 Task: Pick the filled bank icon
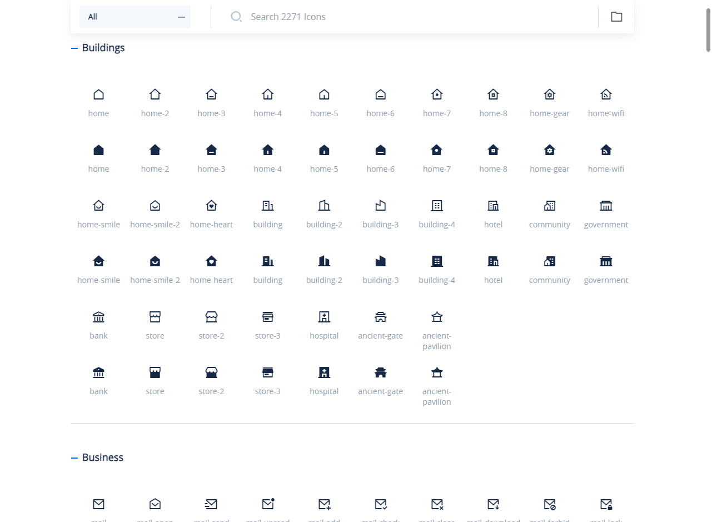tap(98, 372)
